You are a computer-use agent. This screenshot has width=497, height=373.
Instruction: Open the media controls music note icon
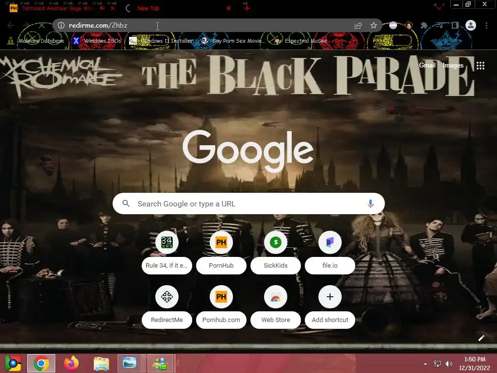[x=440, y=25]
